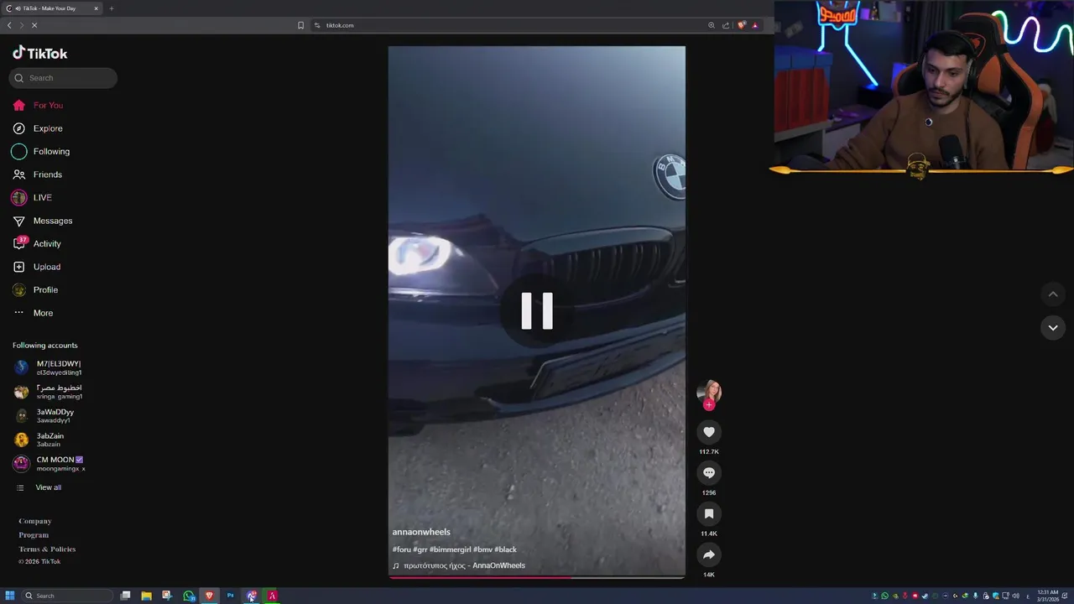Bookmark this page in the browser
This screenshot has width=1074, height=604.
tap(300, 25)
